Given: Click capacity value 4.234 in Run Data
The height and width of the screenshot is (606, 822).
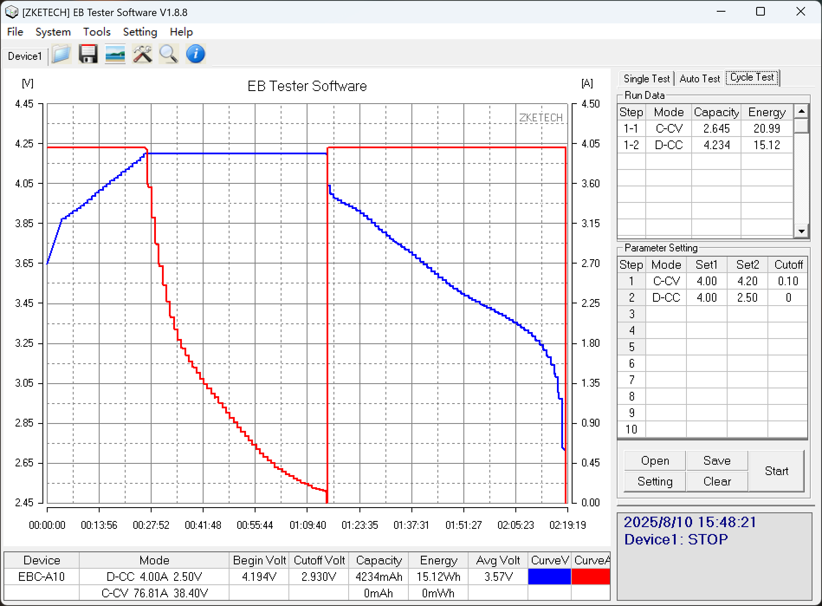Looking at the screenshot, I should click(716, 145).
